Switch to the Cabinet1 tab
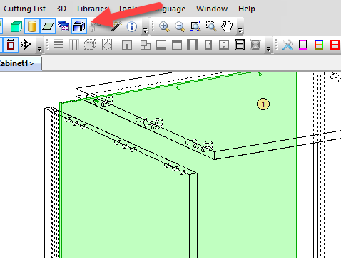 click(x=20, y=63)
